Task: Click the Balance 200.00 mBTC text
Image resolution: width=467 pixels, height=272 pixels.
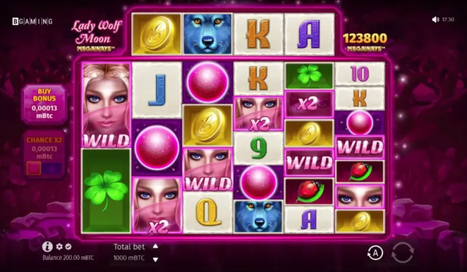Action: pos(68,258)
